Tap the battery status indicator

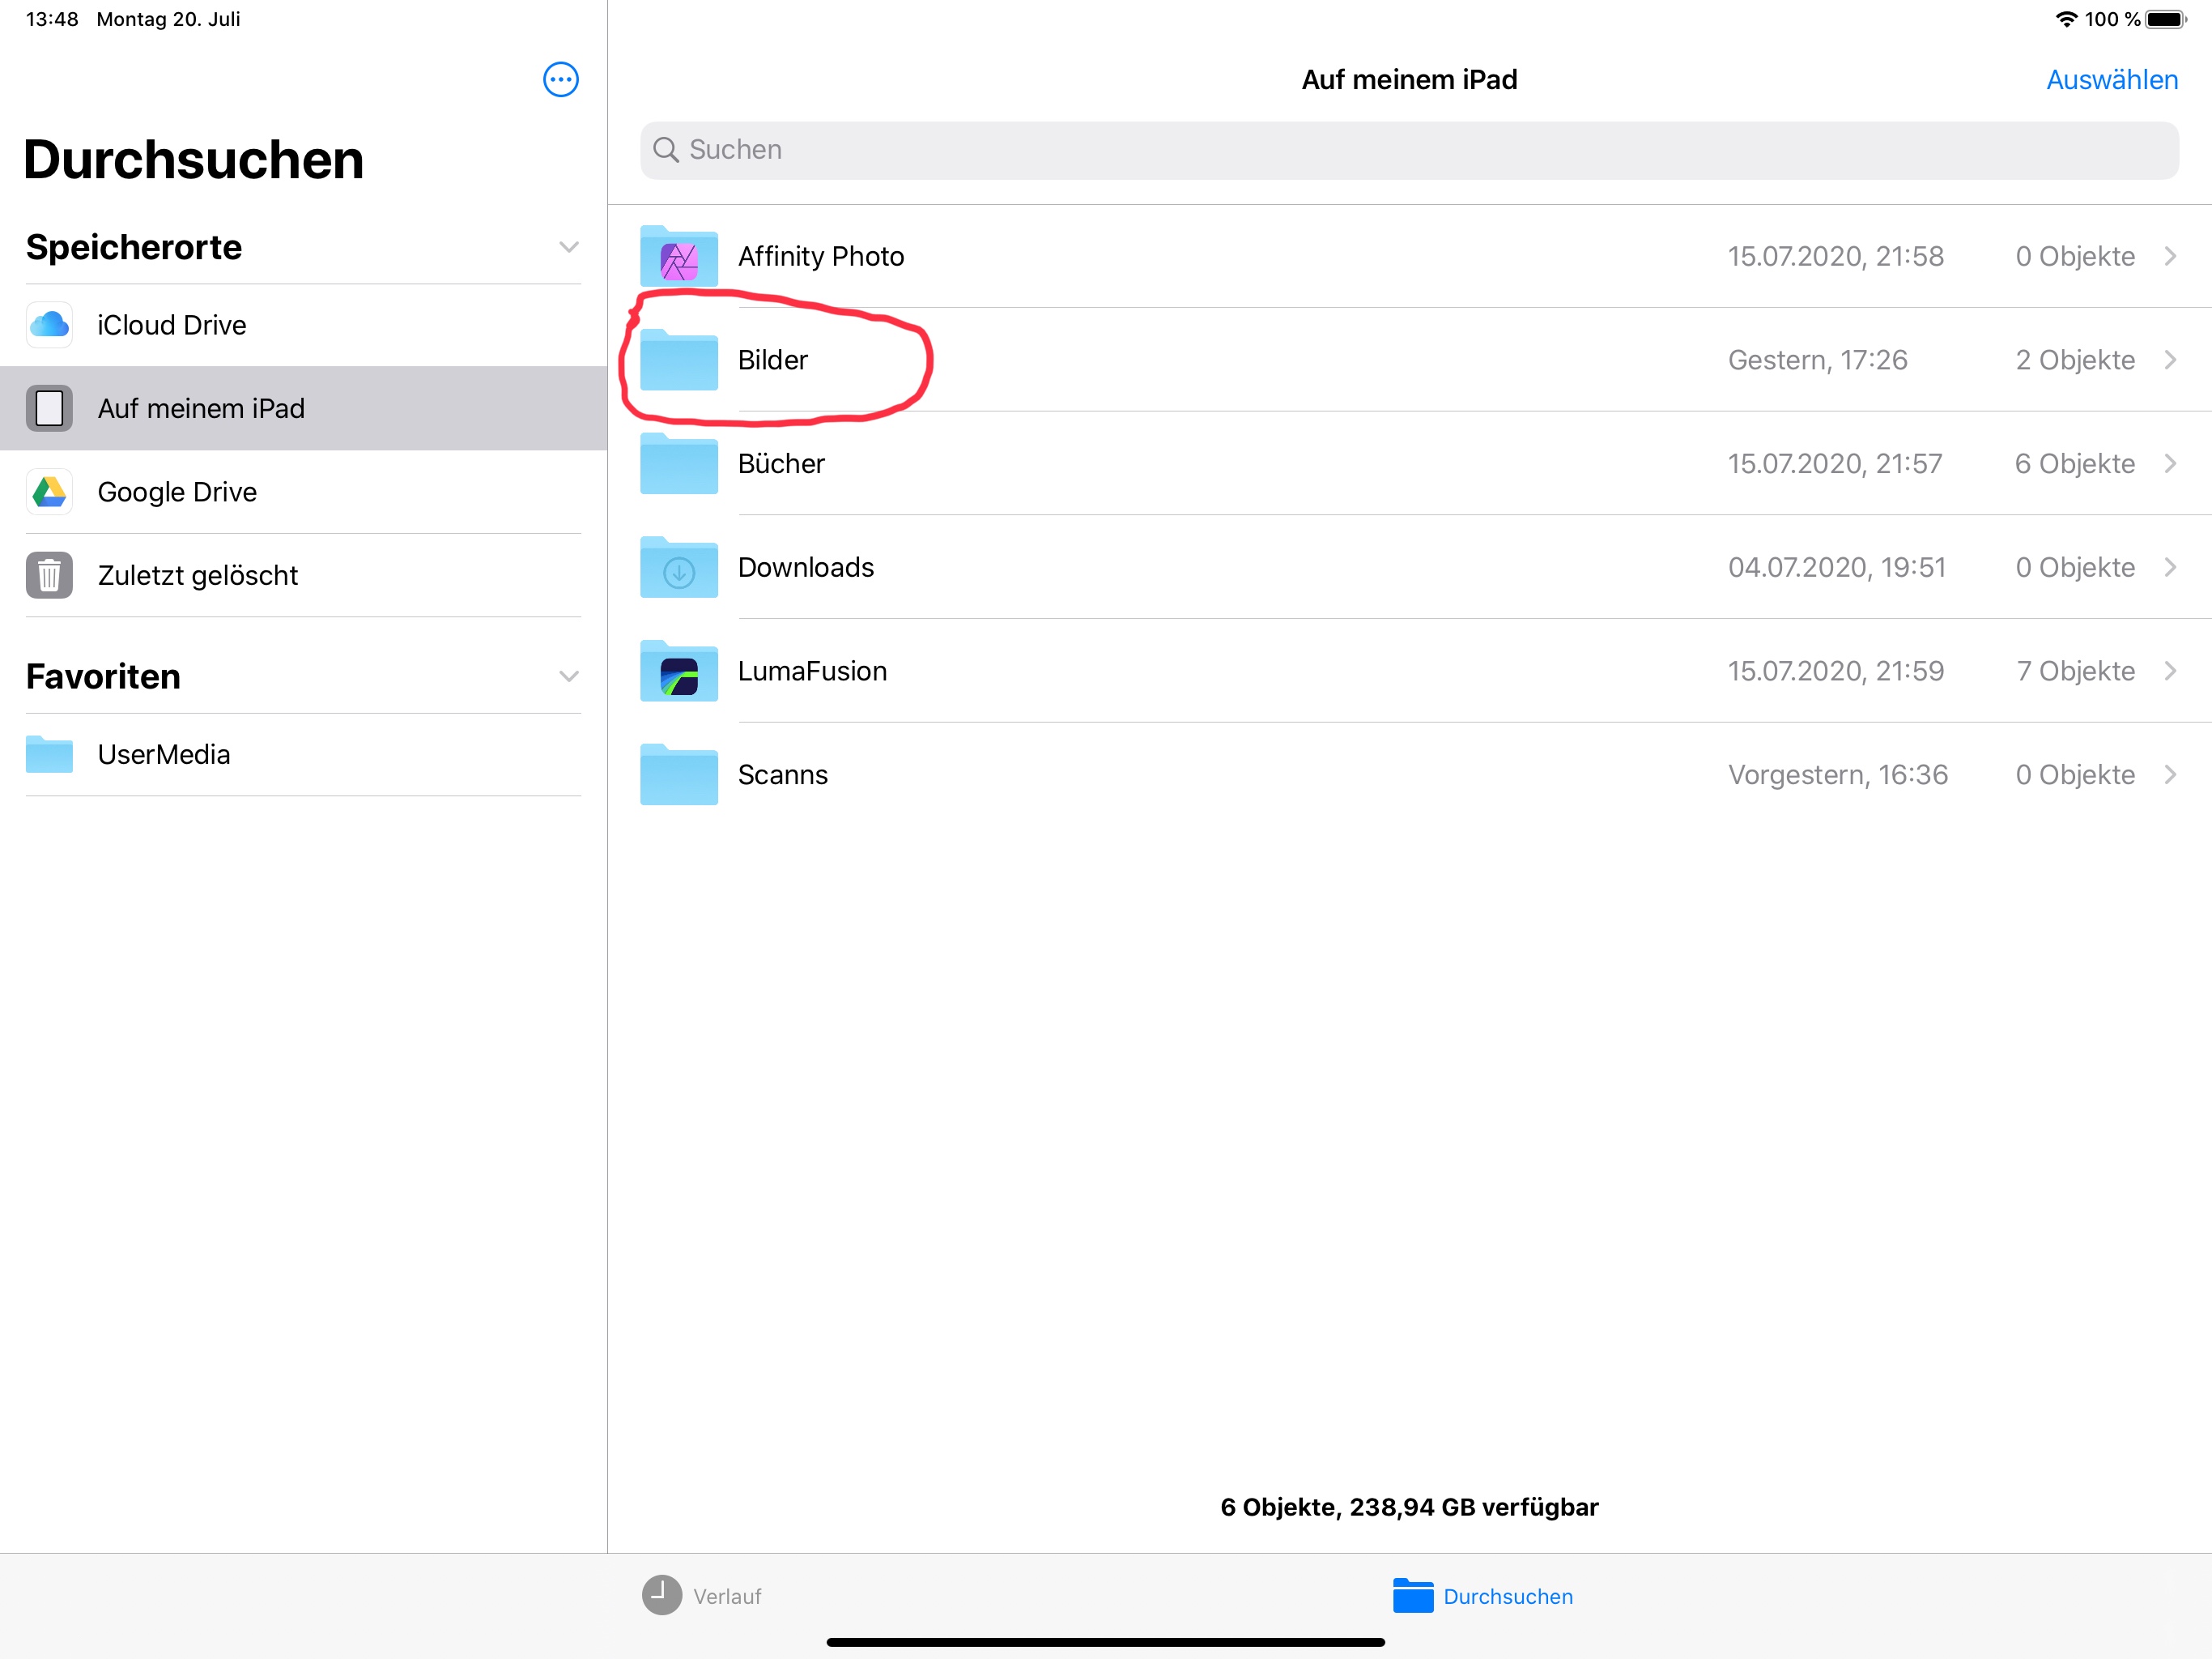[x=2164, y=19]
